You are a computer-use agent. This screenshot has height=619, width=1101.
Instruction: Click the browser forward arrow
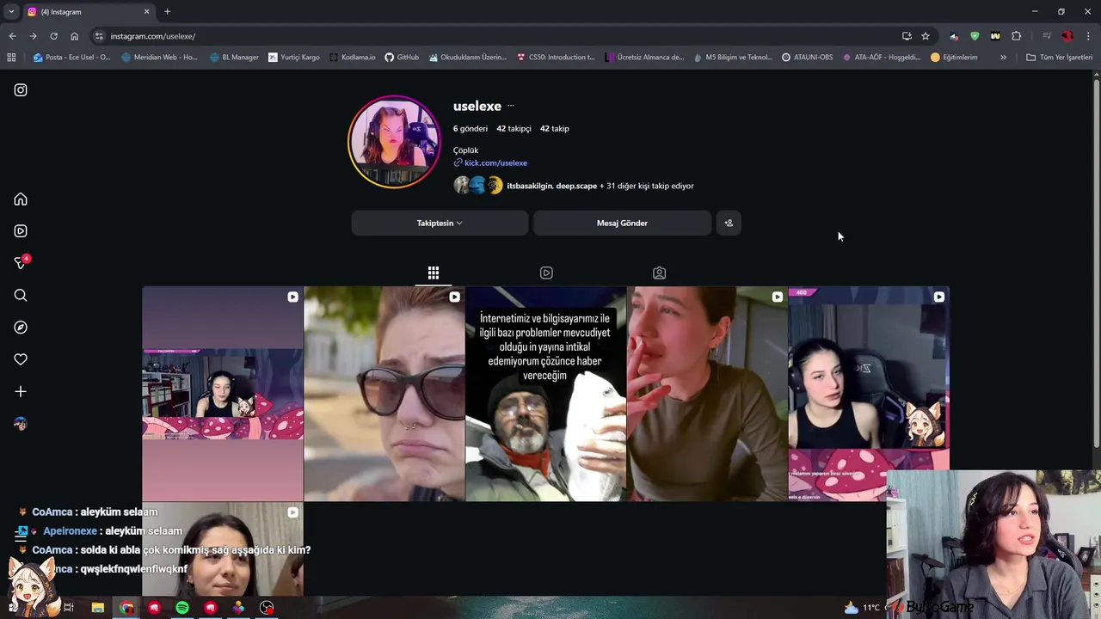pyautogui.click(x=33, y=36)
